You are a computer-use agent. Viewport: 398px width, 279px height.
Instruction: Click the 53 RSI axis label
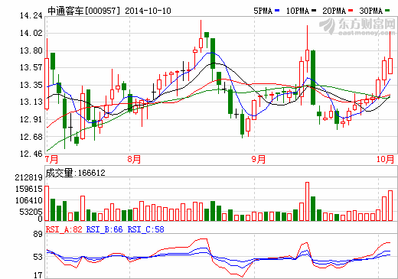(38, 258)
